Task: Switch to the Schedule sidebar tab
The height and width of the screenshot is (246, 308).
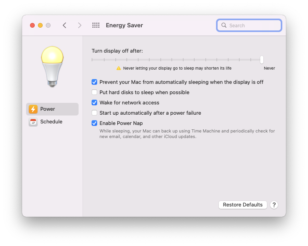Action: [x=52, y=122]
